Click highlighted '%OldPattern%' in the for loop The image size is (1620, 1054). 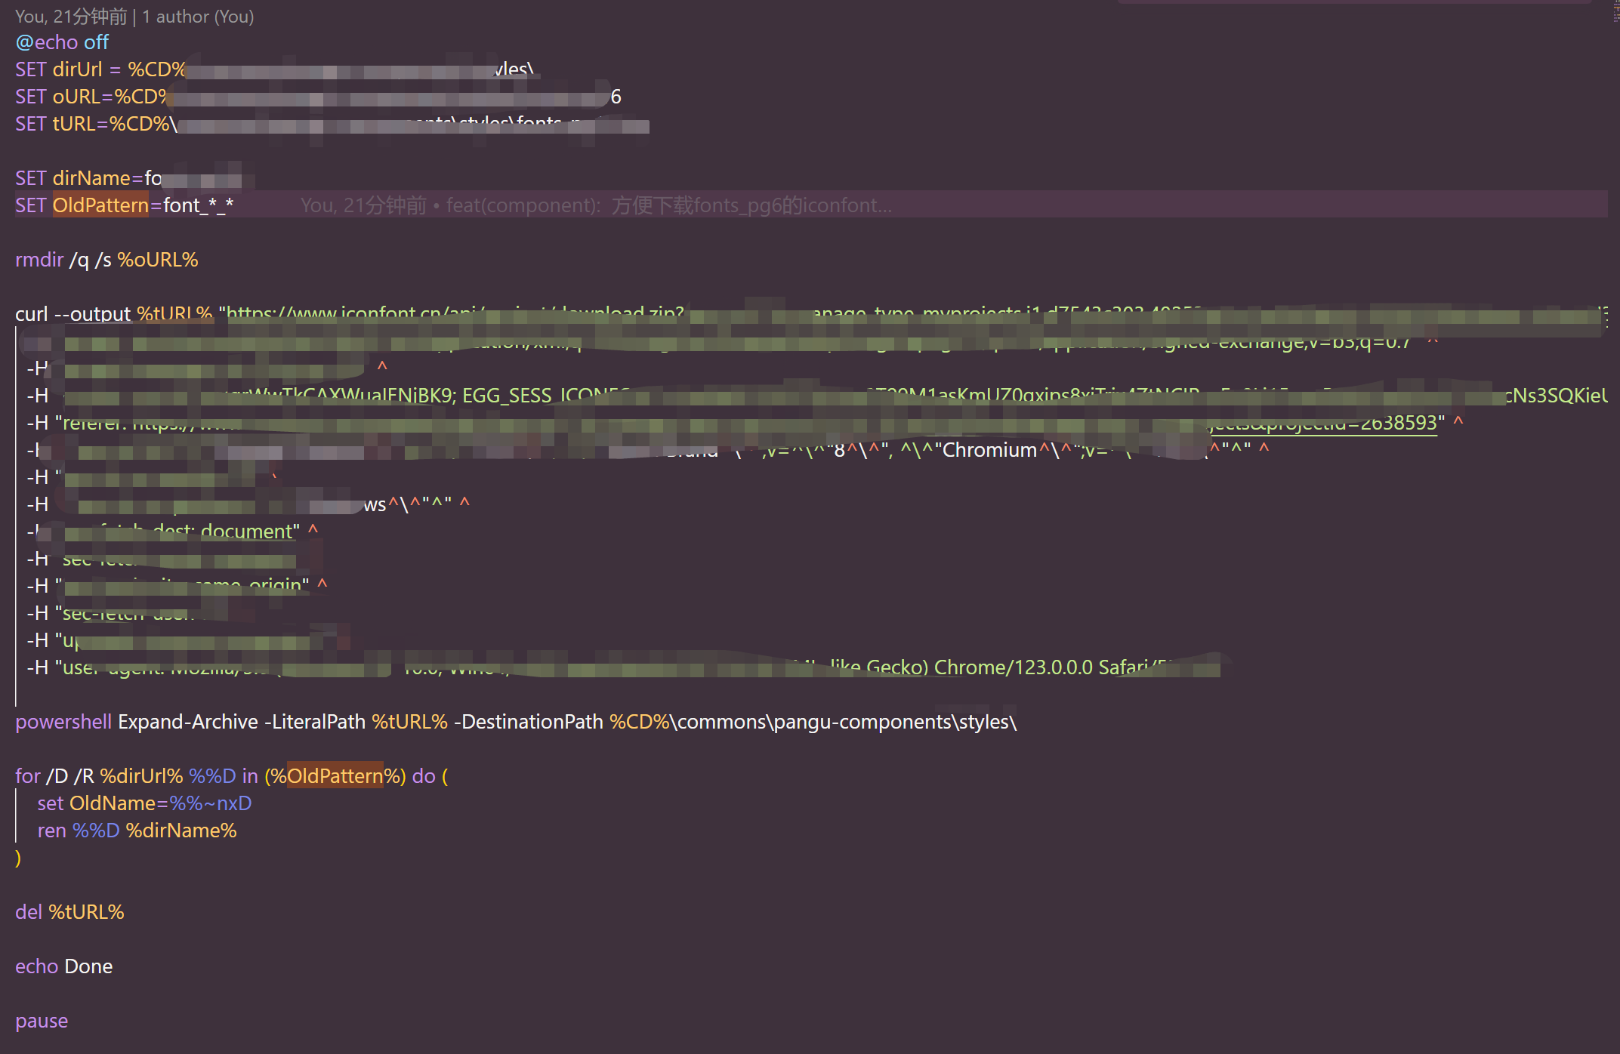[335, 776]
